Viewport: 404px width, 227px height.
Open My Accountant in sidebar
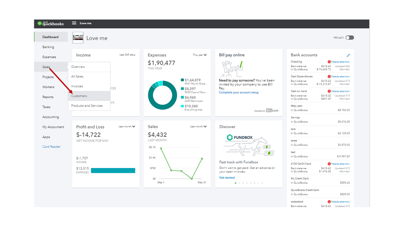pyautogui.click(x=53, y=127)
